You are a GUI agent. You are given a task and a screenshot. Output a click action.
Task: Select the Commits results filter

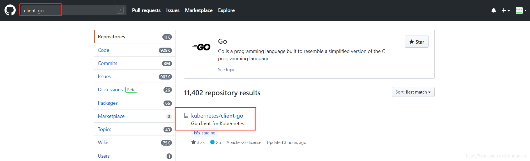tap(135, 63)
